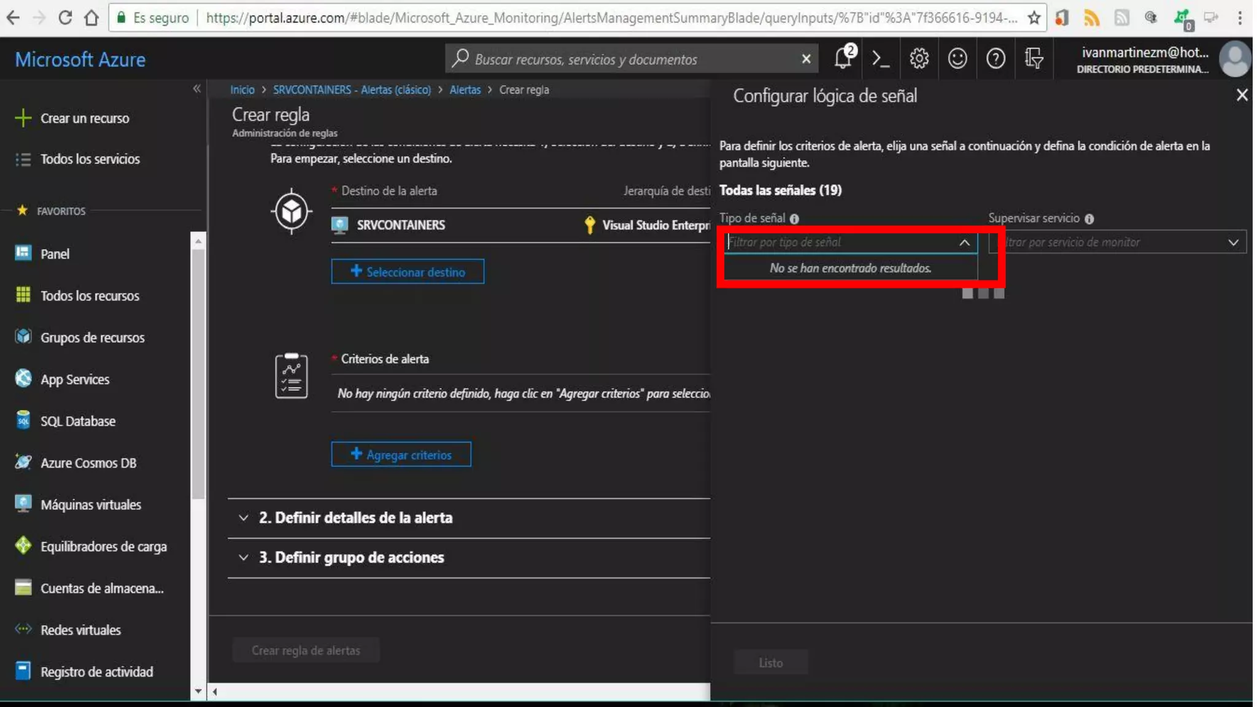1257x707 pixels.
Task: Bookmark the page with the star icon
Action: [1034, 18]
